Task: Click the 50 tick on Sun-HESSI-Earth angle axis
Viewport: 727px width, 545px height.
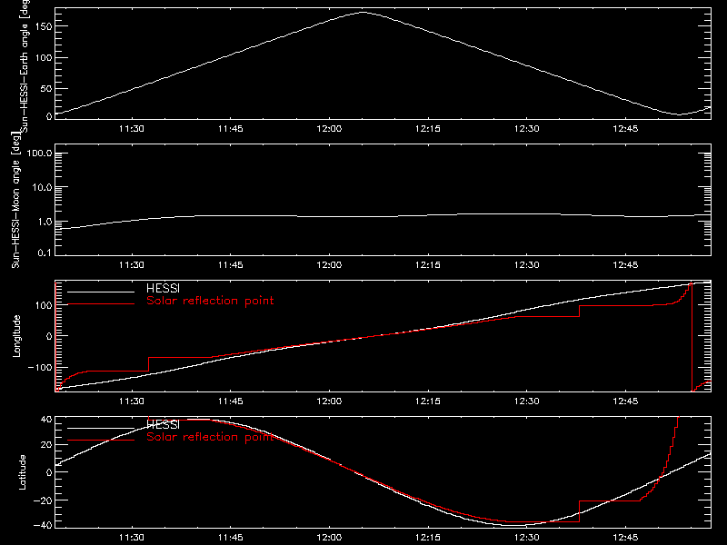Action: (46, 88)
